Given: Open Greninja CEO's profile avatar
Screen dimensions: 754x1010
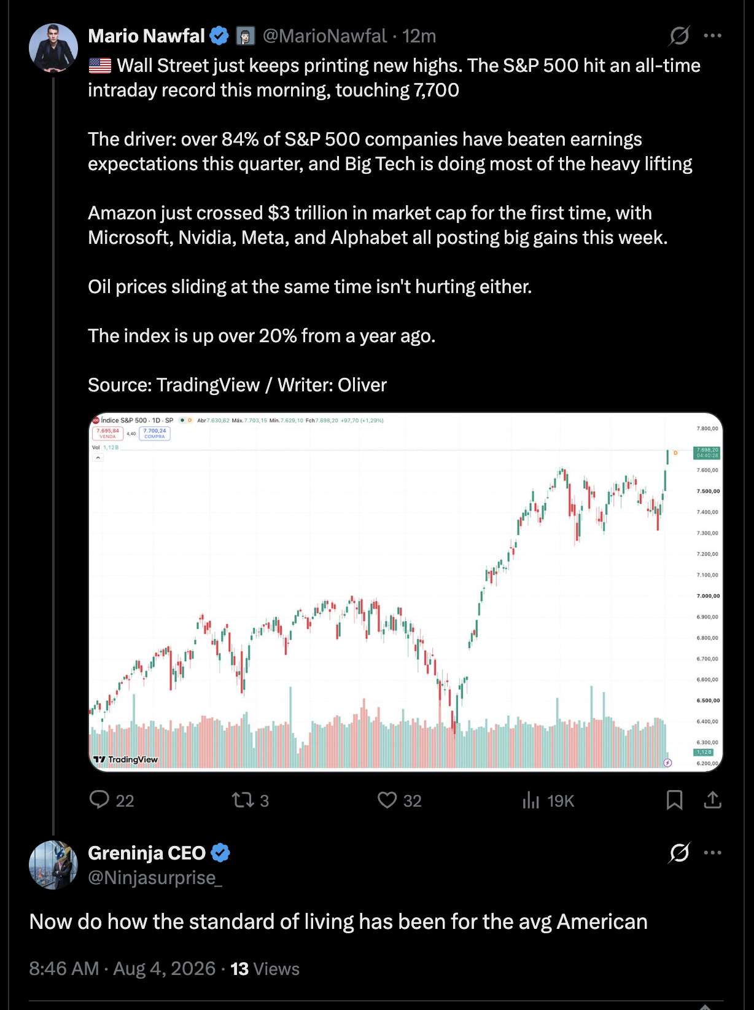Looking at the screenshot, I should point(53,865).
